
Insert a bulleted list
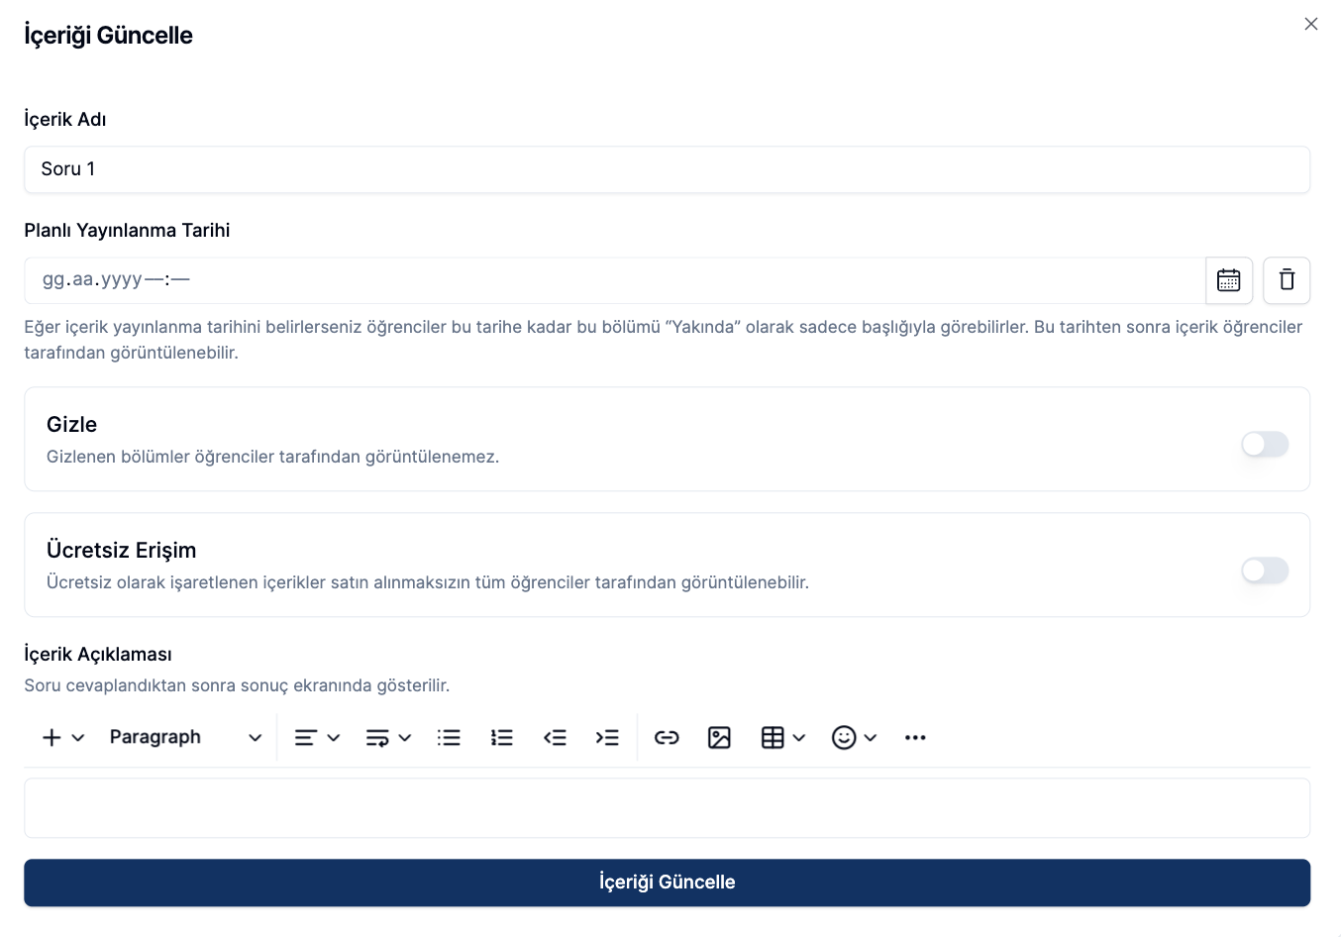tap(450, 737)
